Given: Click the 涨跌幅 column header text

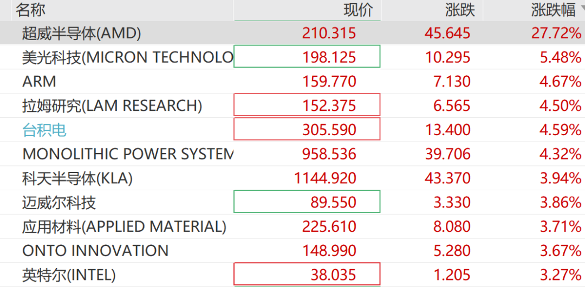Looking at the screenshot, I should 552,9.
